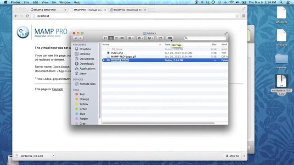
Task: Sort by the Size column header
Action: (x=214, y=44)
